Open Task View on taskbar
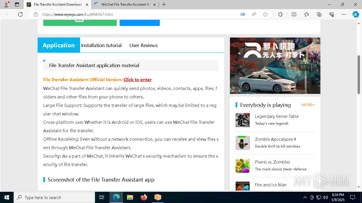The height and width of the screenshot is (203, 362). point(102,197)
